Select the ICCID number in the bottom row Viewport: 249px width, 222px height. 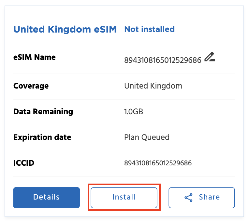point(158,163)
